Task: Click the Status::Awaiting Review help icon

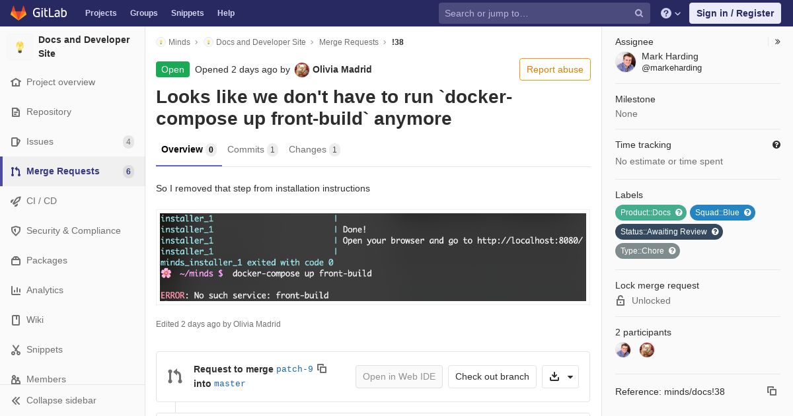Action: tap(715, 232)
